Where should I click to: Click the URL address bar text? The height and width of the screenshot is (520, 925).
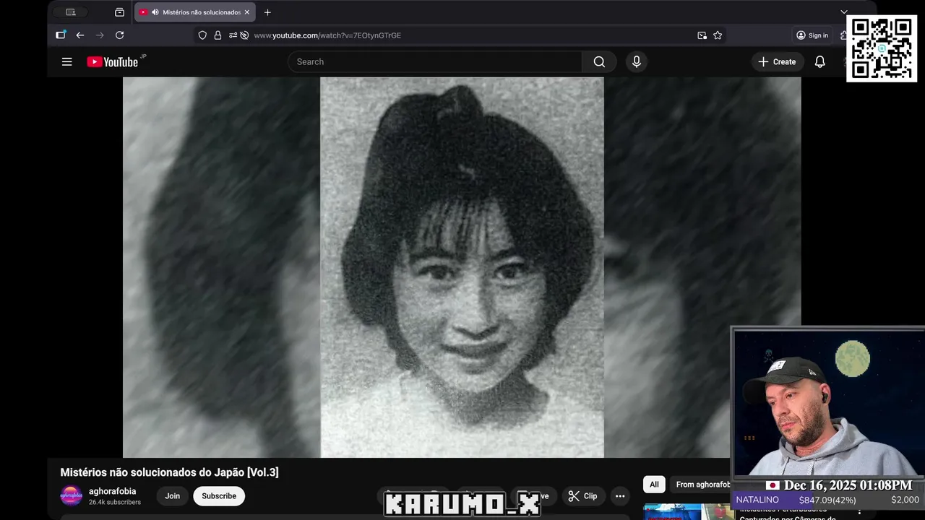coord(327,35)
